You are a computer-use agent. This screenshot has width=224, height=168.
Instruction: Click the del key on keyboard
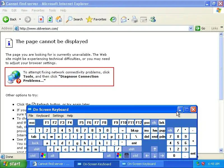click(146, 137)
